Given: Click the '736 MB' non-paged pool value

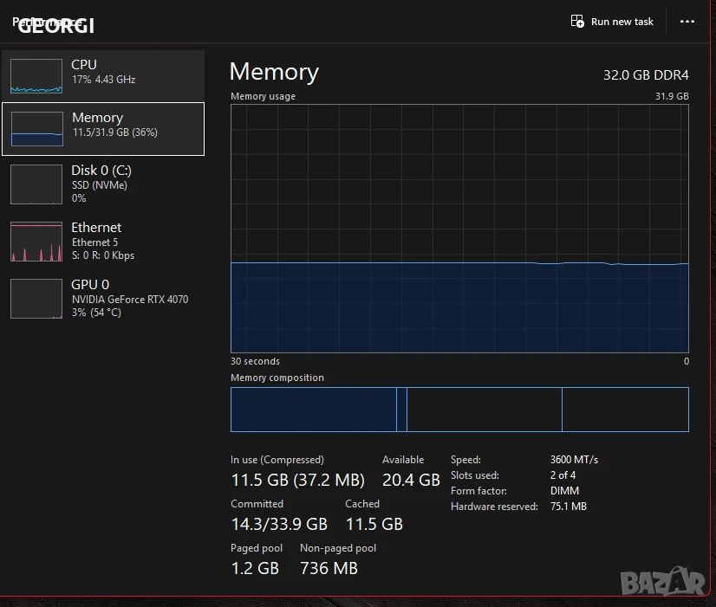Looking at the screenshot, I should 329,568.
